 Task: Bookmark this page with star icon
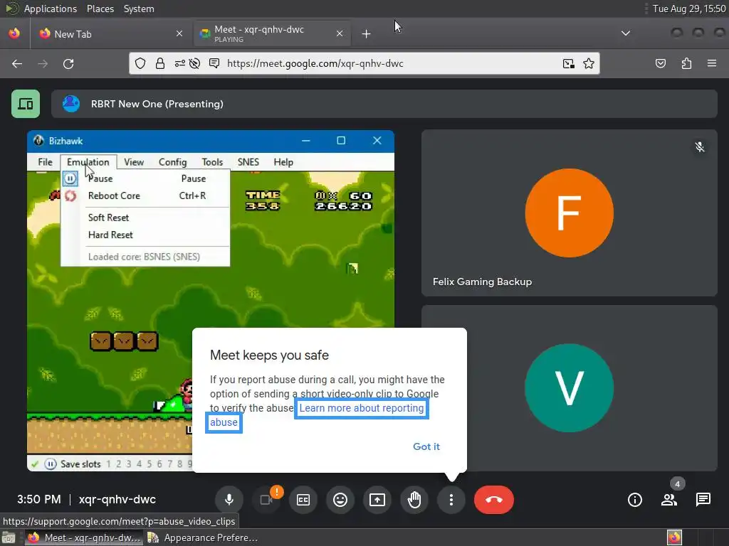tap(589, 63)
